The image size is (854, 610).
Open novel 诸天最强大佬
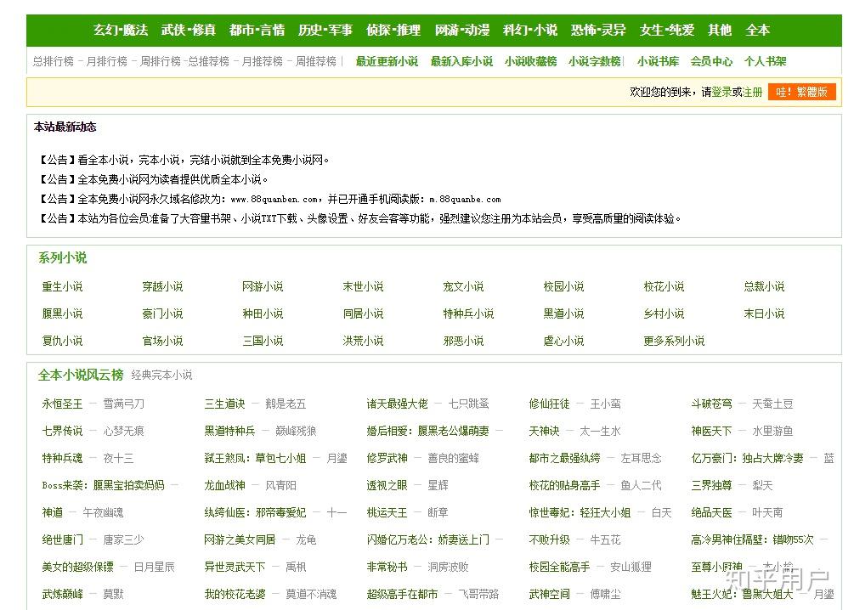click(397, 404)
